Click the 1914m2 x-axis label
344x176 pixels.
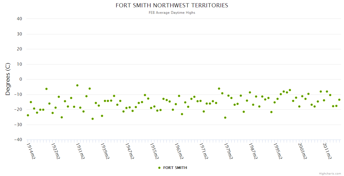[31, 151]
